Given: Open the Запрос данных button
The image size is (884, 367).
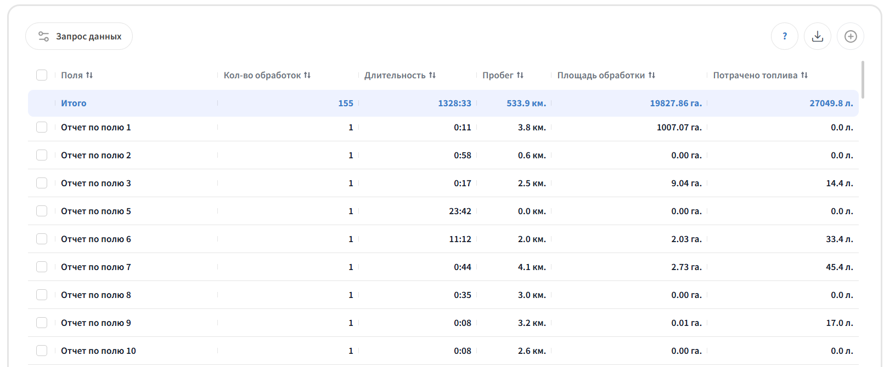Looking at the screenshot, I should pyautogui.click(x=79, y=36).
